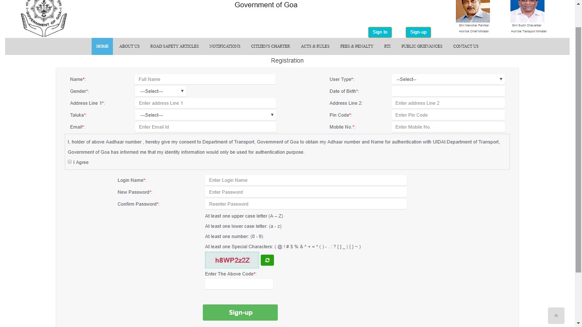The height and width of the screenshot is (327, 582).
Task: Click the Enter The Above Code field
Action: [x=239, y=284]
